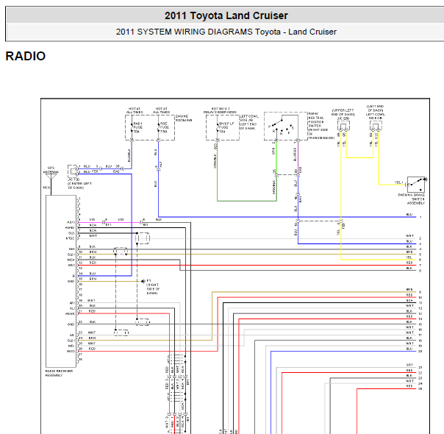Click the 'GPS ANTENNA' label
Screen dimensions: 444x434
[x=51, y=170]
